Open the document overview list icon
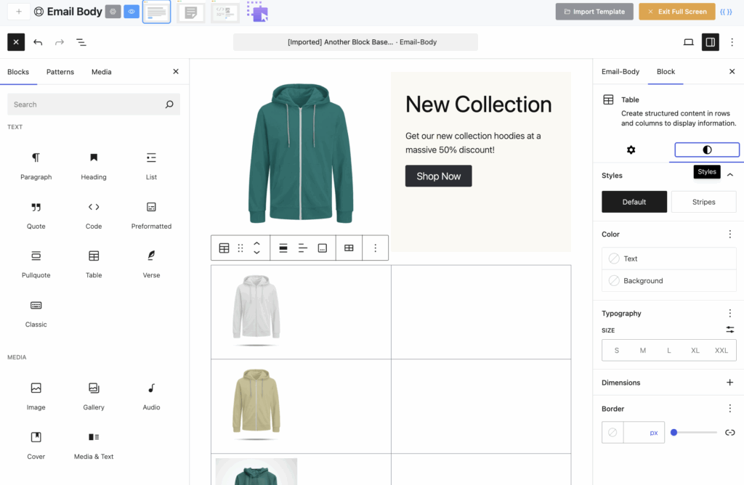Viewport: 744px width, 485px height. [x=81, y=42]
